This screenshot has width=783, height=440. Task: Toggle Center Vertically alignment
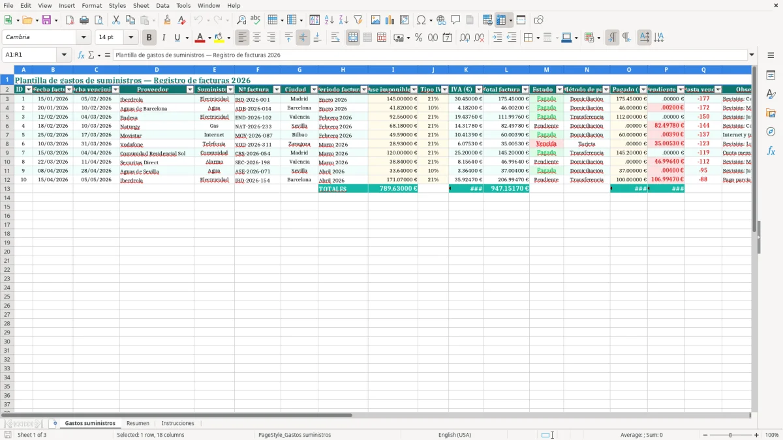(x=303, y=38)
